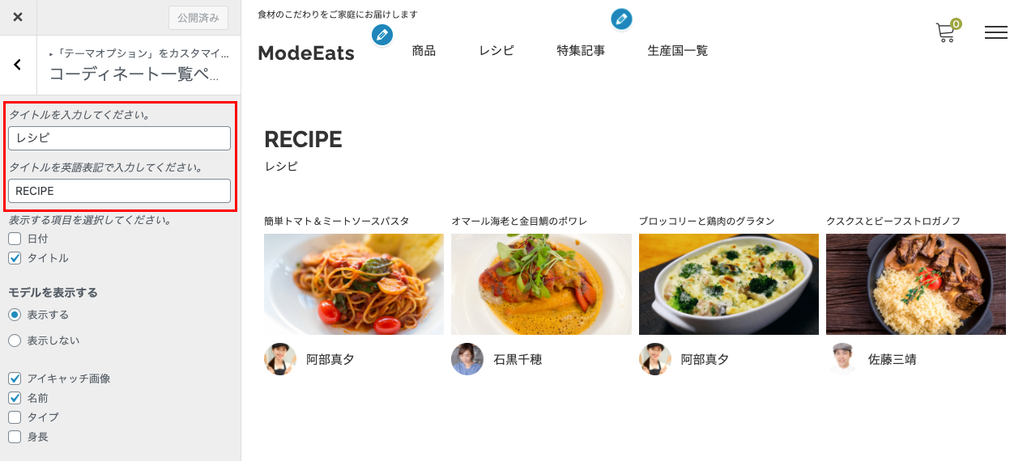The height and width of the screenshot is (461, 1027).
Task: Open the hamburger menu icon
Action: coord(996,32)
